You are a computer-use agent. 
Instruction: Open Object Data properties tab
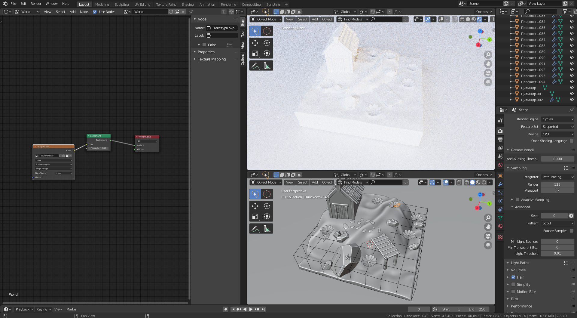click(500, 218)
